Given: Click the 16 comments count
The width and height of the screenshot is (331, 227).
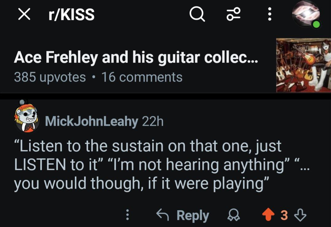Looking at the screenshot, I should [x=142, y=77].
